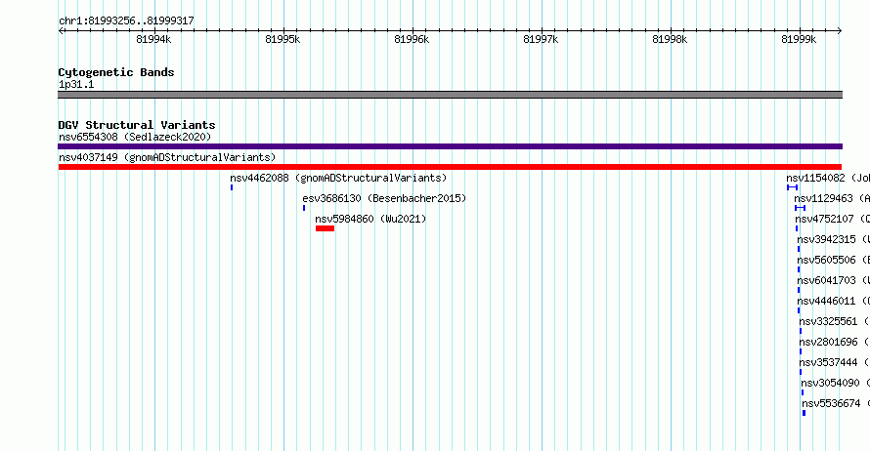Select the nsv4752107 variant label
This screenshot has height=451, width=870.
[832, 219]
